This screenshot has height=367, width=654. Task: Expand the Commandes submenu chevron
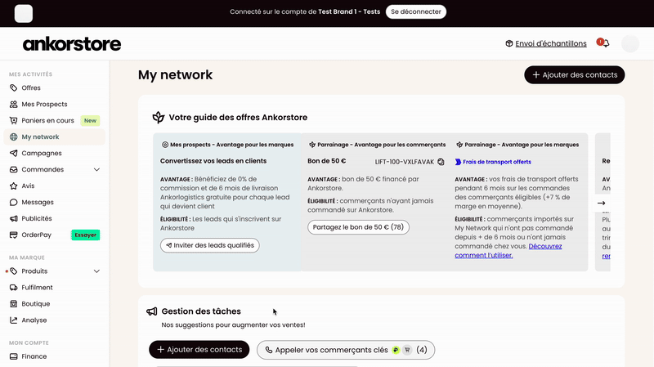tap(97, 170)
